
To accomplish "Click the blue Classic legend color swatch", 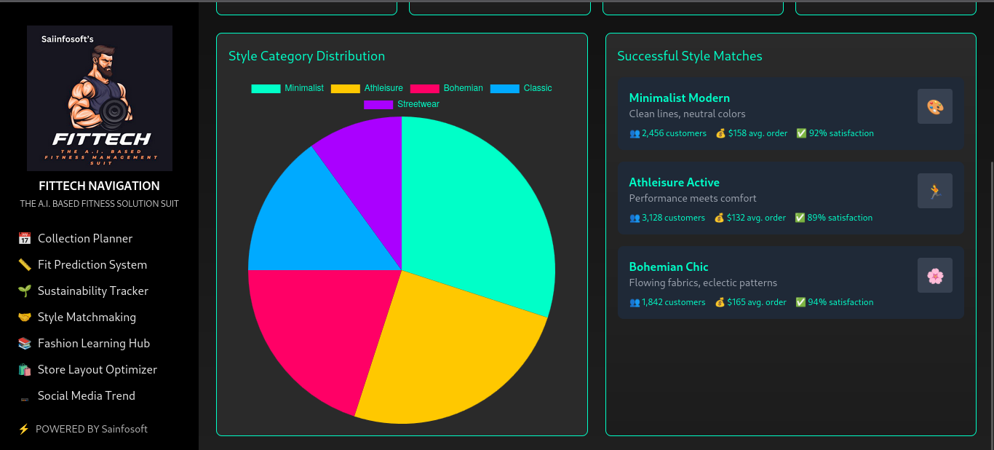I will [x=504, y=88].
